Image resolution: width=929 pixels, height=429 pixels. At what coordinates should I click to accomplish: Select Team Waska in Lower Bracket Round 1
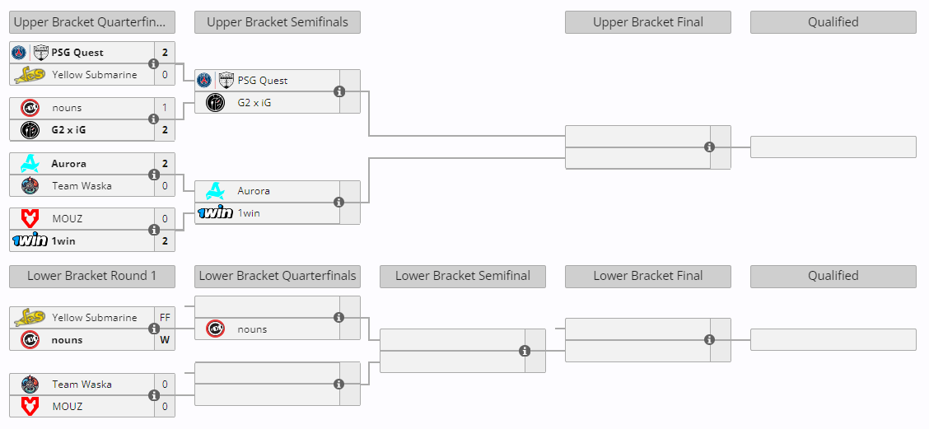(82, 385)
